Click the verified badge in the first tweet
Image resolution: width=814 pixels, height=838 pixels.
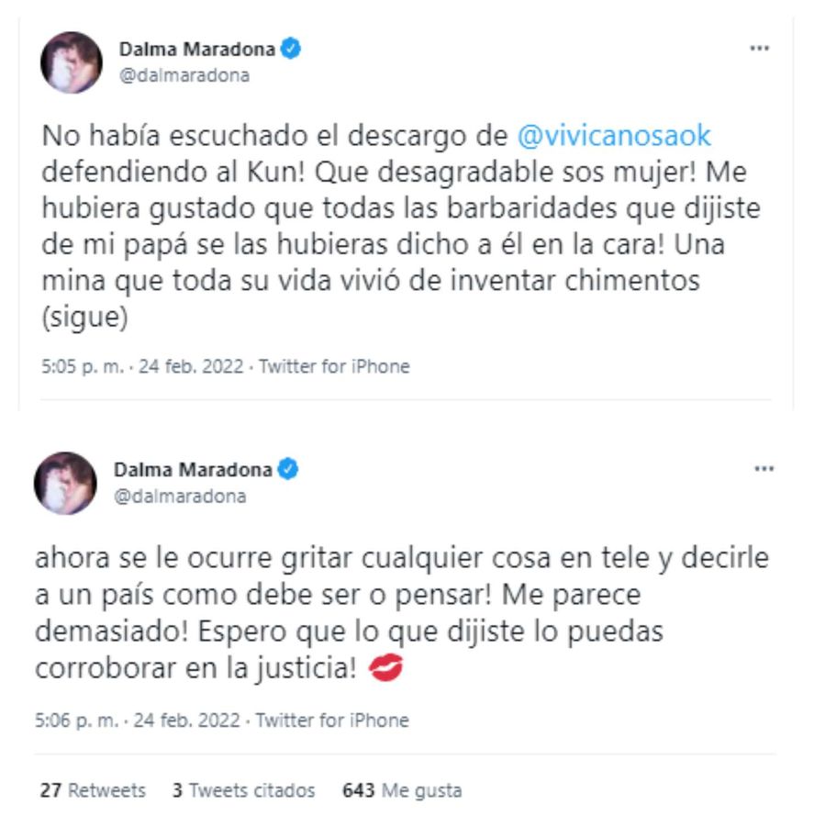click(291, 49)
